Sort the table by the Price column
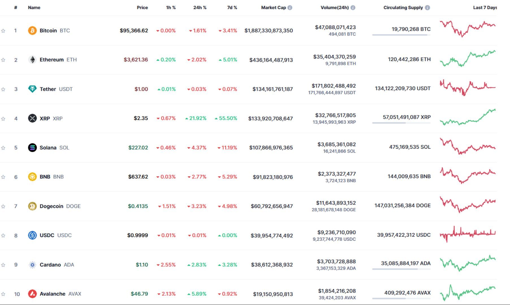Image resolution: width=510 pixels, height=305 pixels. pyautogui.click(x=142, y=8)
